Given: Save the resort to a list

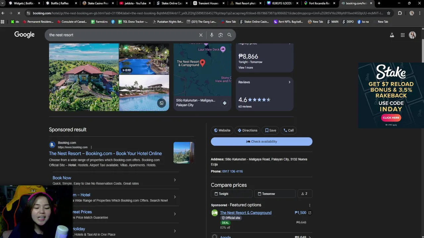Looking at the screenshot, I should 271,130.
